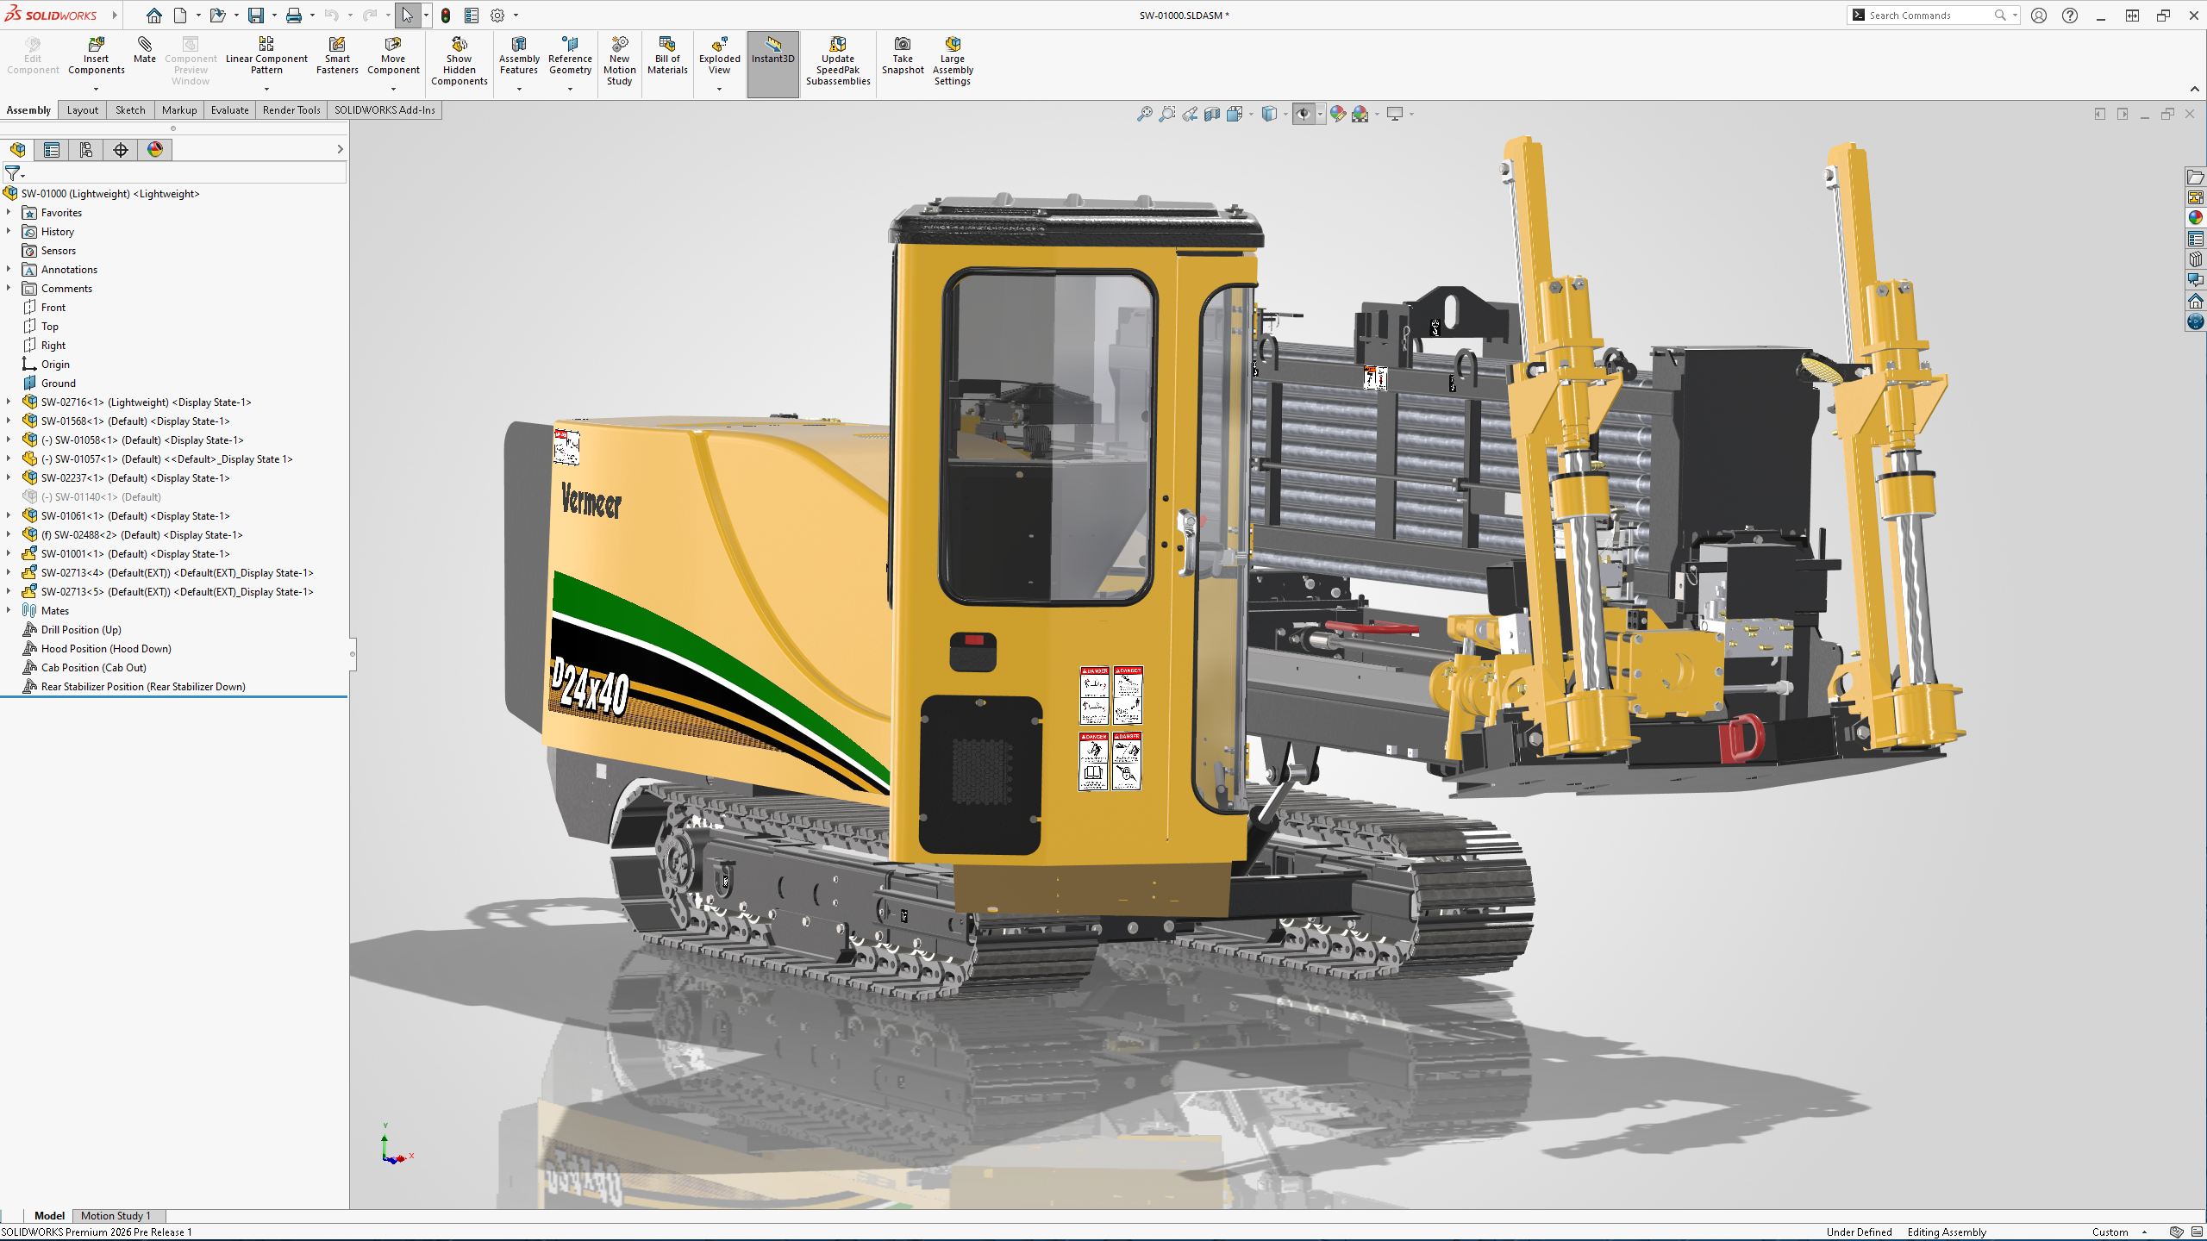Open the ConfigurationManager tab icon
The image size is (2207, 1241).
[x=86, y=150]
